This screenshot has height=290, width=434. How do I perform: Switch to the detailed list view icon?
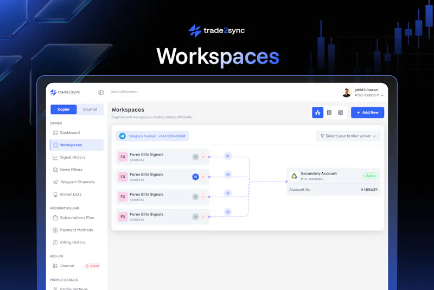[341, 113]
